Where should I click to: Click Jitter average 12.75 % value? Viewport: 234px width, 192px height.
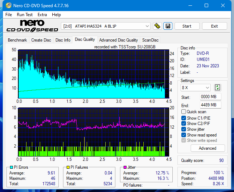[162, 173]
